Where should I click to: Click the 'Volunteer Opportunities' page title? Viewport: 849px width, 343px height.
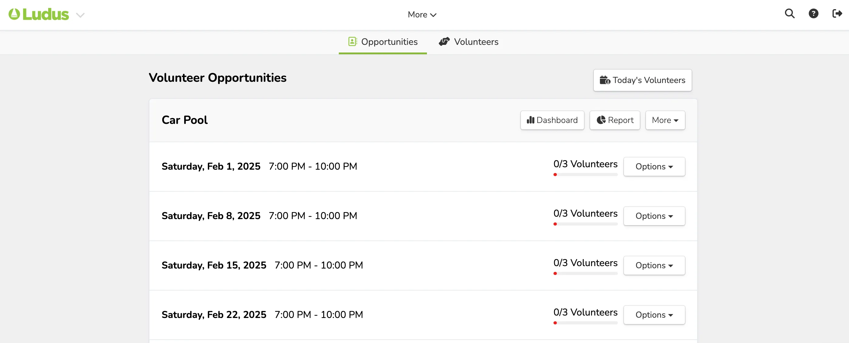pos(217,78)
